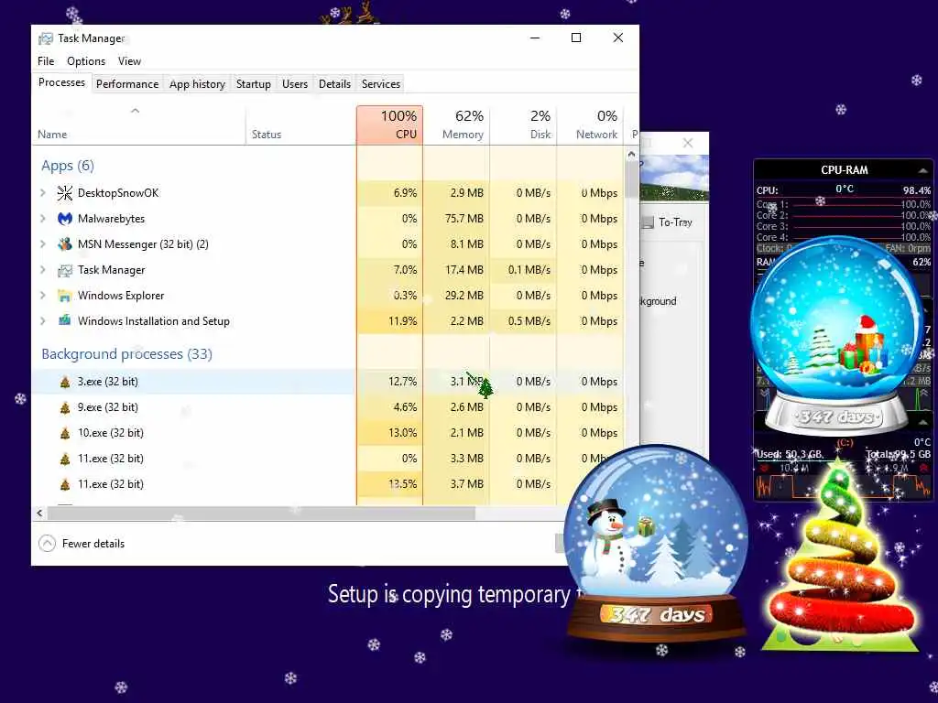This screenshot has height=703, width=938.
Task: Switch to the Performance tab
Action: pyautogui.click(x=127, y=84)
